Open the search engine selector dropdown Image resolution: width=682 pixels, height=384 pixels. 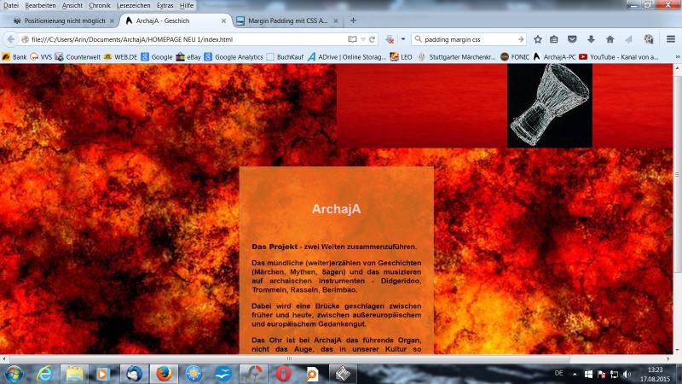[403, 39]
